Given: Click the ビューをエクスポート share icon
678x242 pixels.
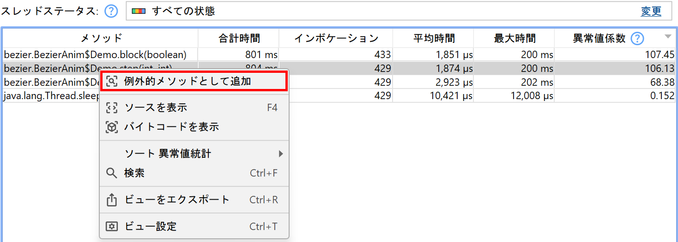Looking at the screenshot, I should click(x=112, y=200).
